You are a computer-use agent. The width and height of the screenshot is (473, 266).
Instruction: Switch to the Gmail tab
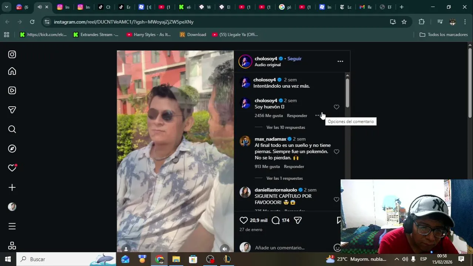[365, 7]
